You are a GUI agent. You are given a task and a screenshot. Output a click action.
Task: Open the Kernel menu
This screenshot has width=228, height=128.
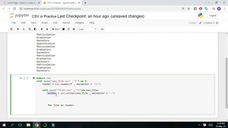[66, 23]
